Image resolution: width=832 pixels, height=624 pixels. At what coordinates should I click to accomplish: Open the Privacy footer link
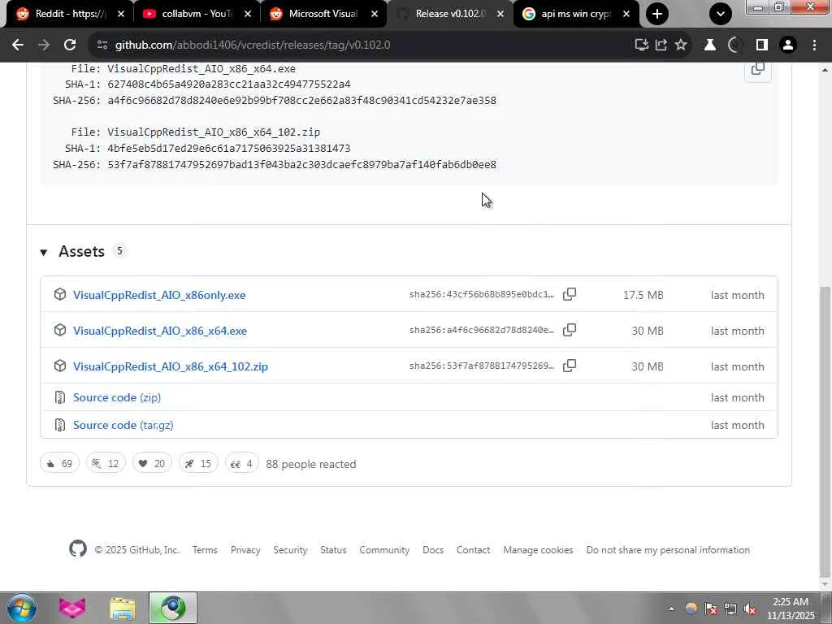245,550
